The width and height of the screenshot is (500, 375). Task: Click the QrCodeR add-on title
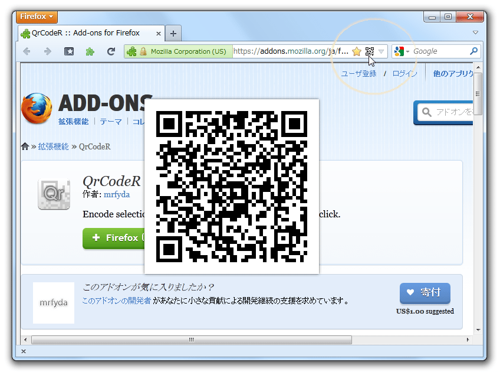tap(111, 181)
